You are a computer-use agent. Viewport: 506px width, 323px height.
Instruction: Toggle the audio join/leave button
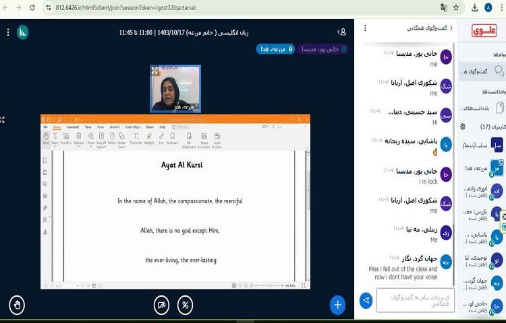click(186, 305)
